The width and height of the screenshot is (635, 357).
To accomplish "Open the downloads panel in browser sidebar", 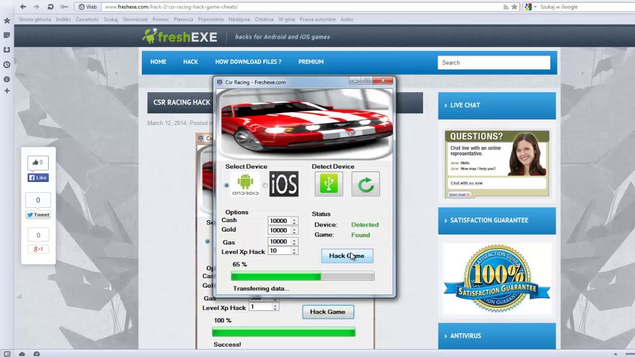I will point(7,50).
